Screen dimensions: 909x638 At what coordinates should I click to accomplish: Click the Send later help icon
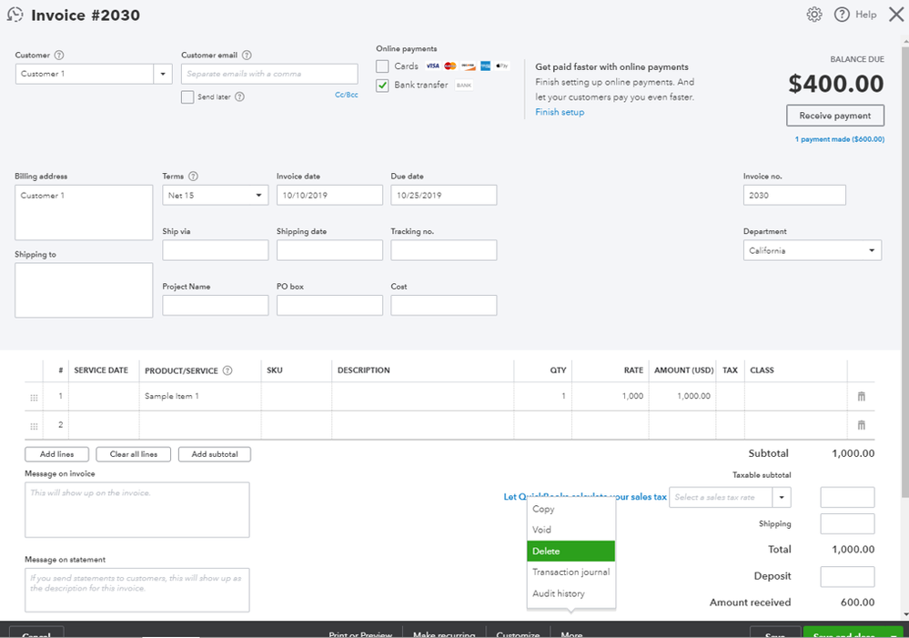[x=239, y=96]
